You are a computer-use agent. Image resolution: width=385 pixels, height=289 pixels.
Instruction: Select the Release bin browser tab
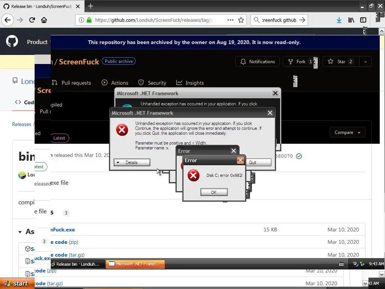pyautogui.click(x=42, y=6)
